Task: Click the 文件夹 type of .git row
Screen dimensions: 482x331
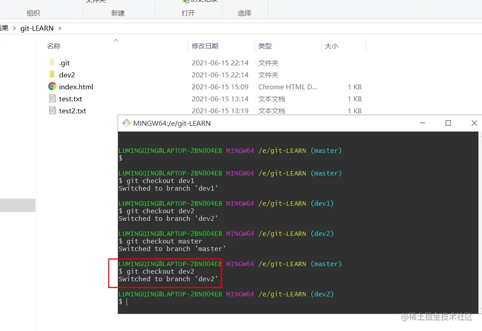Action: pos(269,63)
